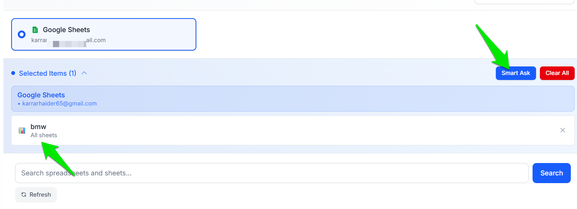Toggle the Selected Items (1) heading
The image size is (577, 209).
pos(48,73)
